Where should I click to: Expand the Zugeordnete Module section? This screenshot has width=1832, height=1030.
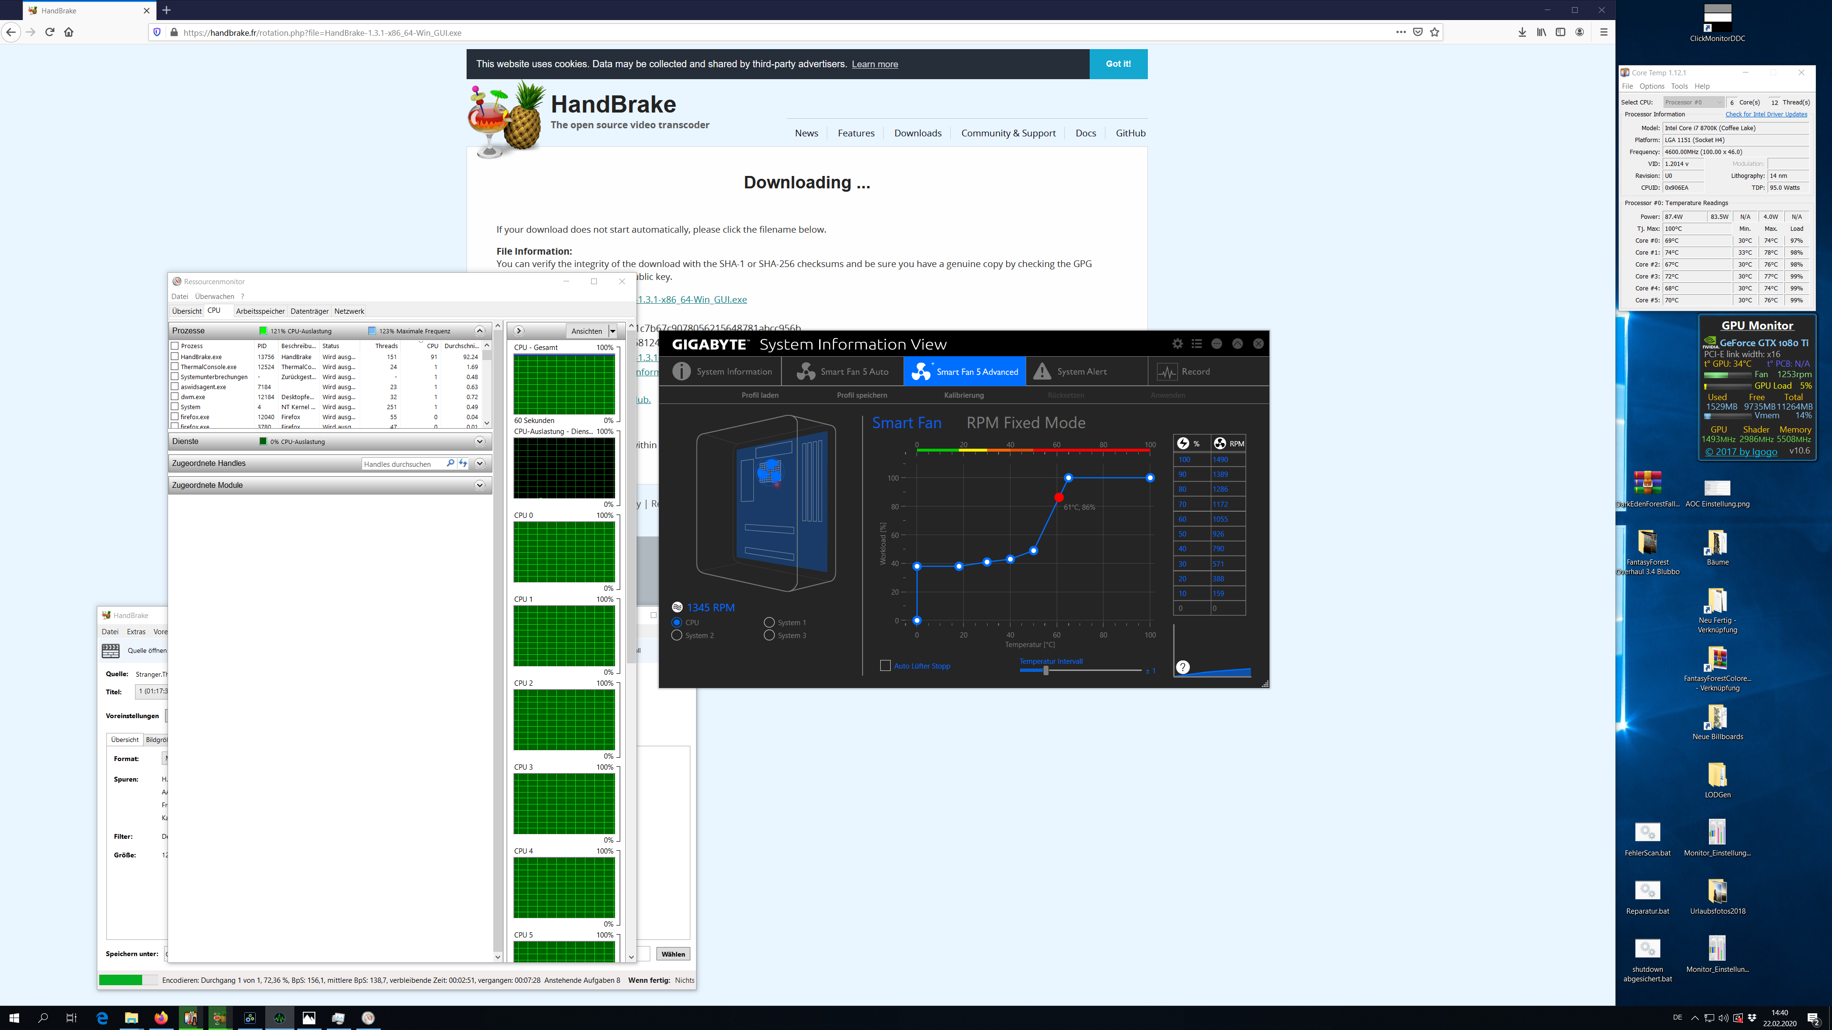[x=479, y=485]
